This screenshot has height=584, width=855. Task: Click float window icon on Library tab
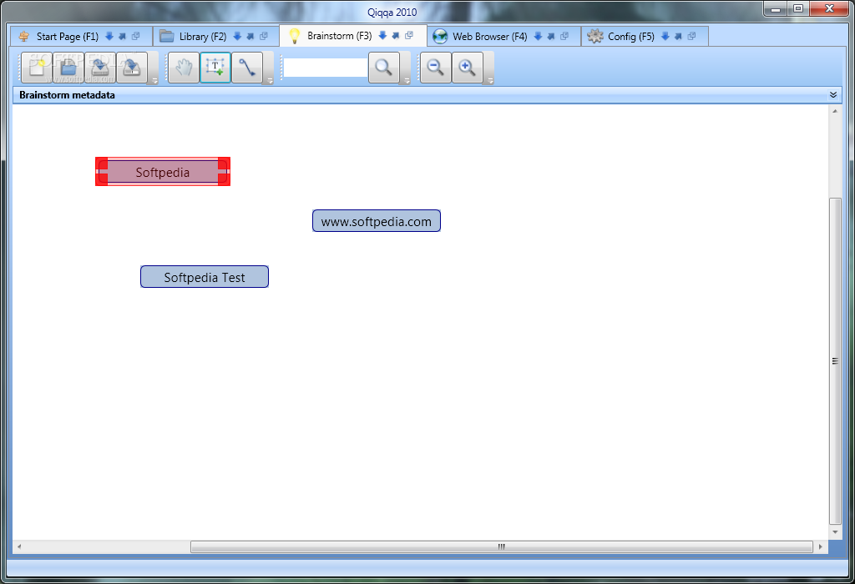(264, 36)
